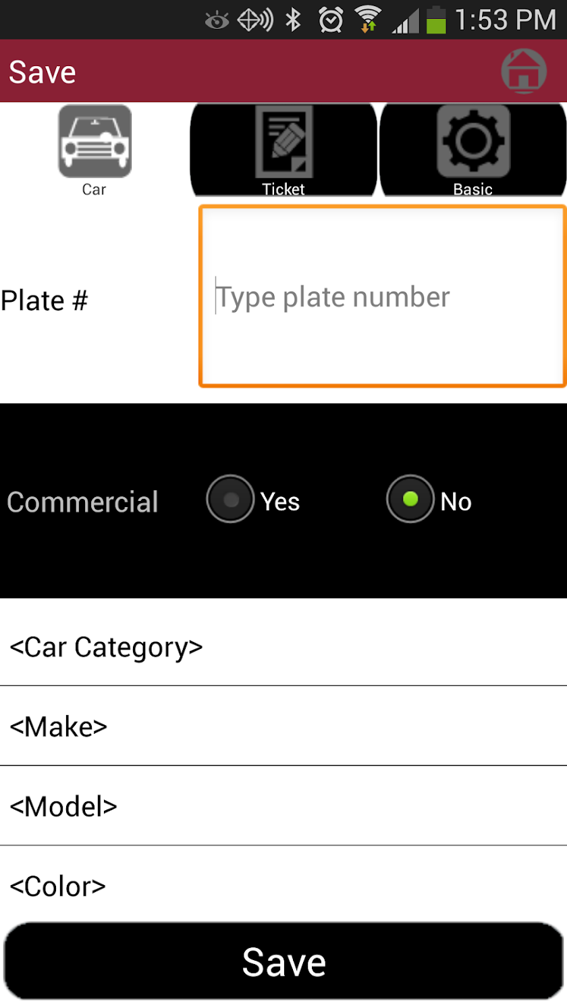567x1008 pixels.
Task: Switch to the Ticket tab label
Action: pos(283,190)
